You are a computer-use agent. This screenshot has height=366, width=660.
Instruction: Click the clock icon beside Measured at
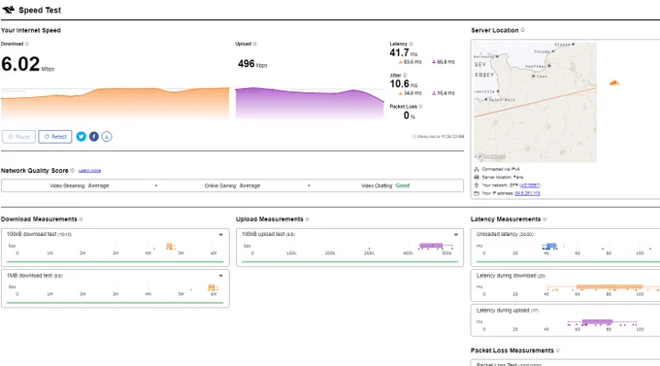(414, 137)
